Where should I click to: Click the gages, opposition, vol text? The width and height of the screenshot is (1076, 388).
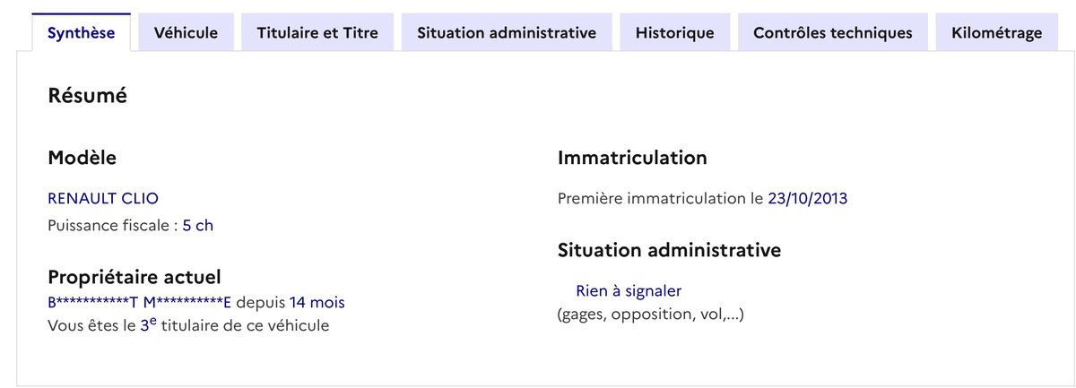point(650,315)
